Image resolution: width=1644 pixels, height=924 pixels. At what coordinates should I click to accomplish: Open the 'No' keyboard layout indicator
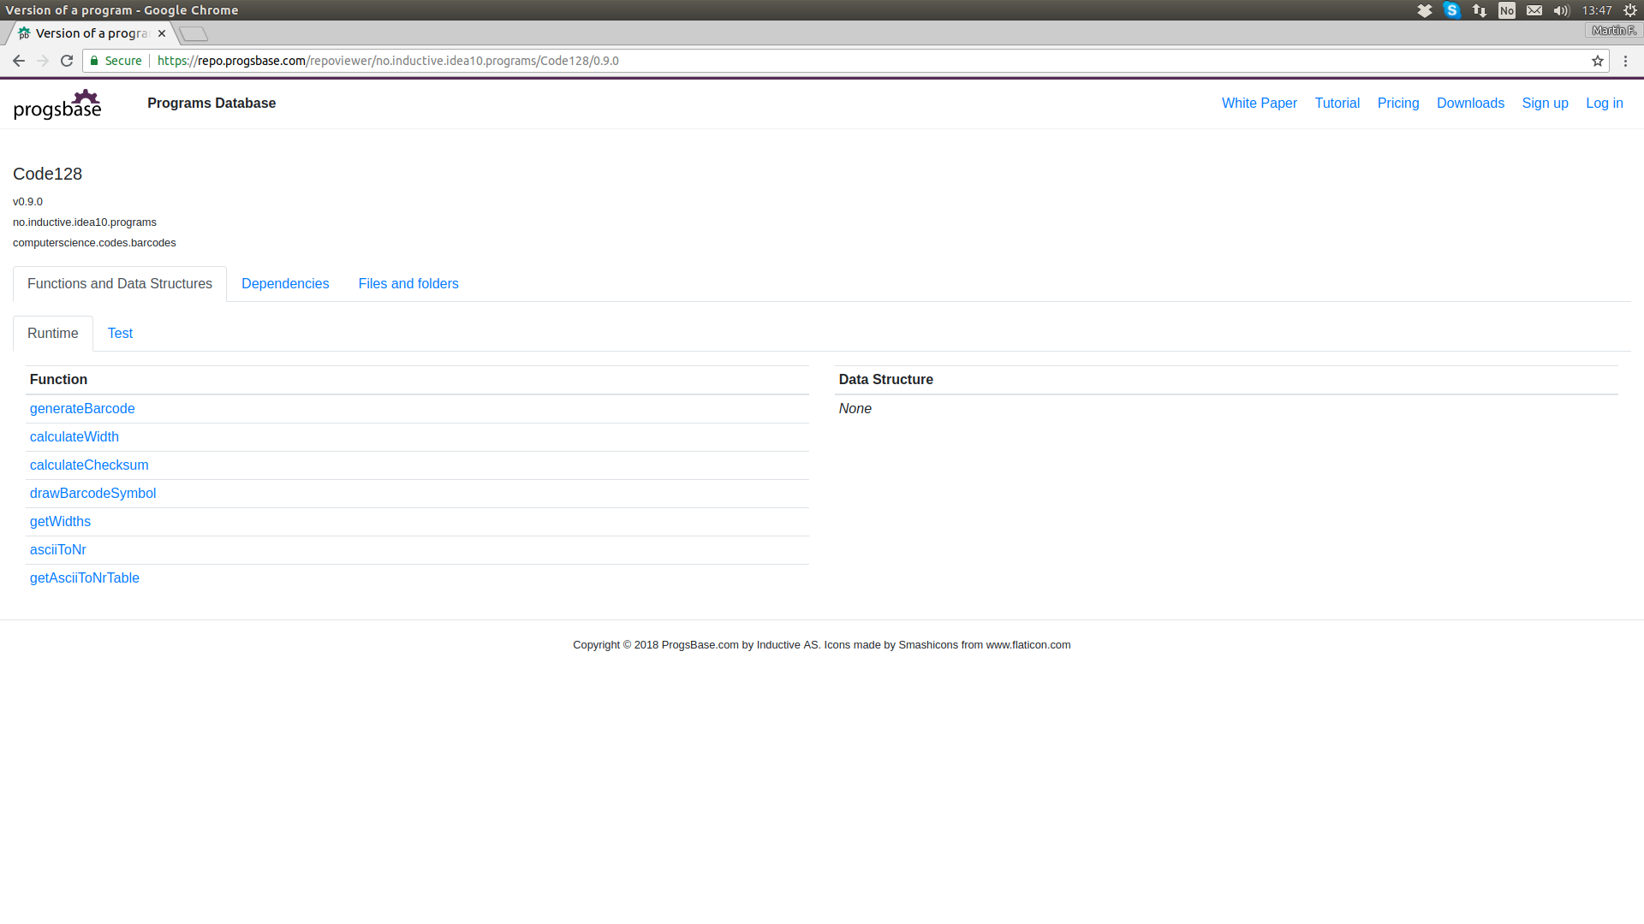pos(1507,10)
